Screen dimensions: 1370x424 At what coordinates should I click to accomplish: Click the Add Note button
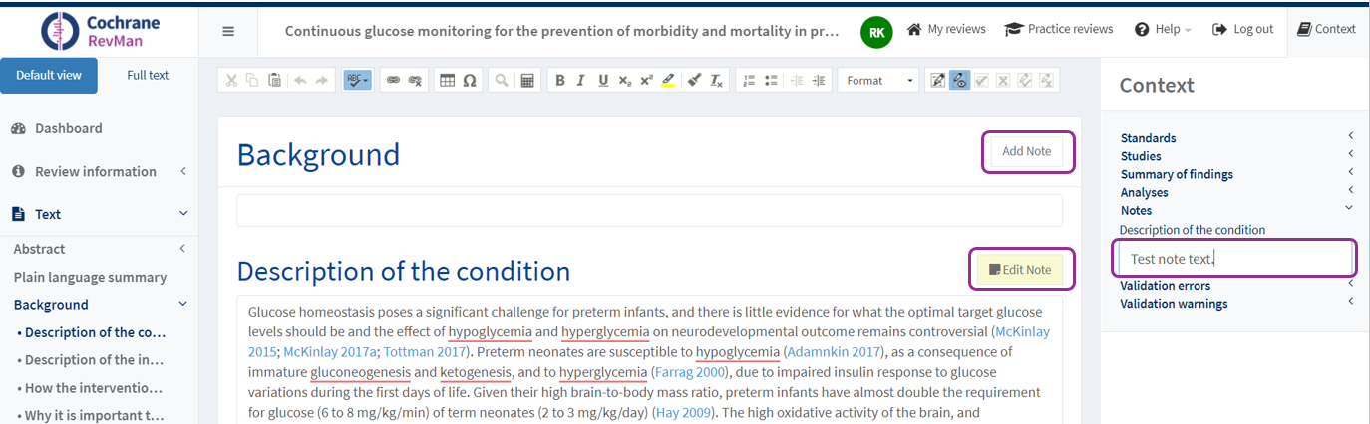(x=1026, y=152)
